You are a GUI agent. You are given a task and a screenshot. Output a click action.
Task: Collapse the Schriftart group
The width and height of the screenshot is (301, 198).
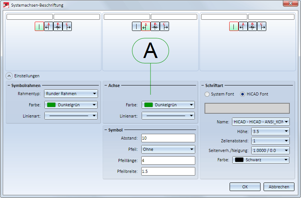point(203,85)
